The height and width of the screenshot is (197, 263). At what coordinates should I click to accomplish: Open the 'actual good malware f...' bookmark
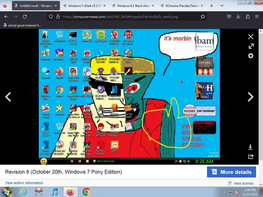point(22,25)
